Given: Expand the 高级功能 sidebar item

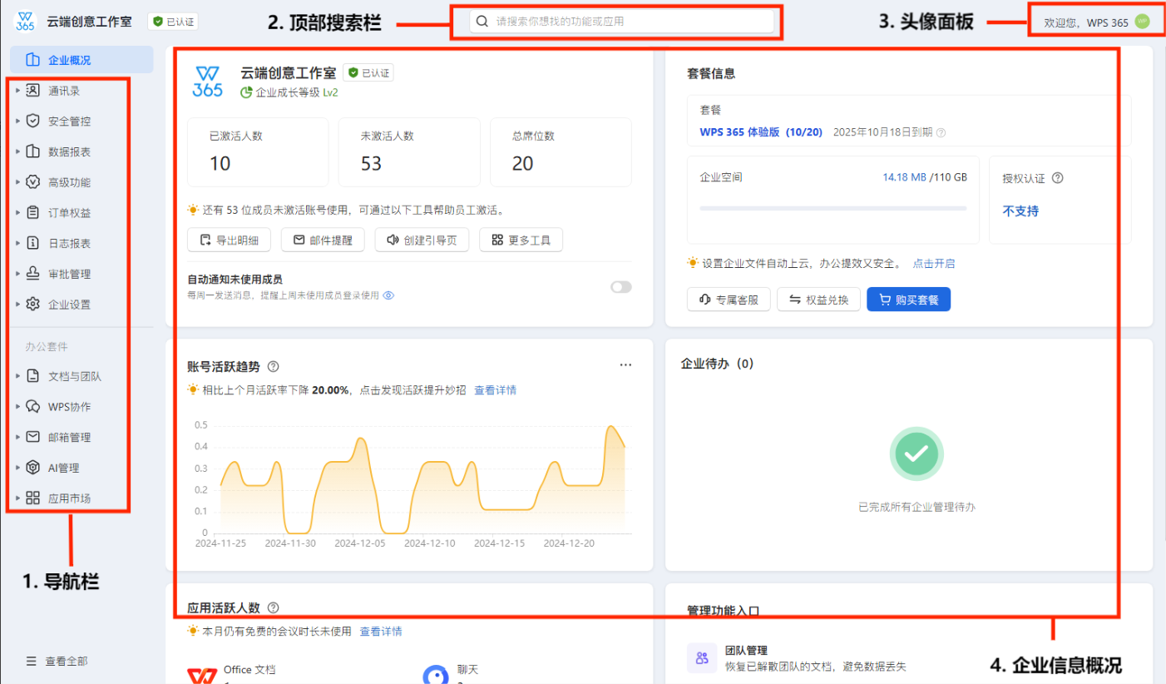Looking at the screenshot, I should click(x=62, y=181).
